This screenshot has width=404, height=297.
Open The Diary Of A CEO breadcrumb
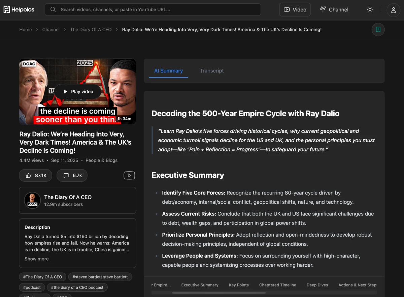tap(91, 30)
